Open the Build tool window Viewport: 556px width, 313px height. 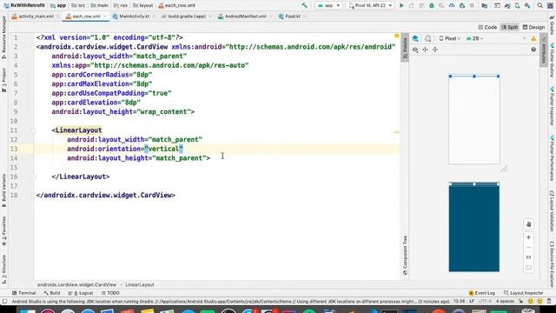[x=52, y=293]
